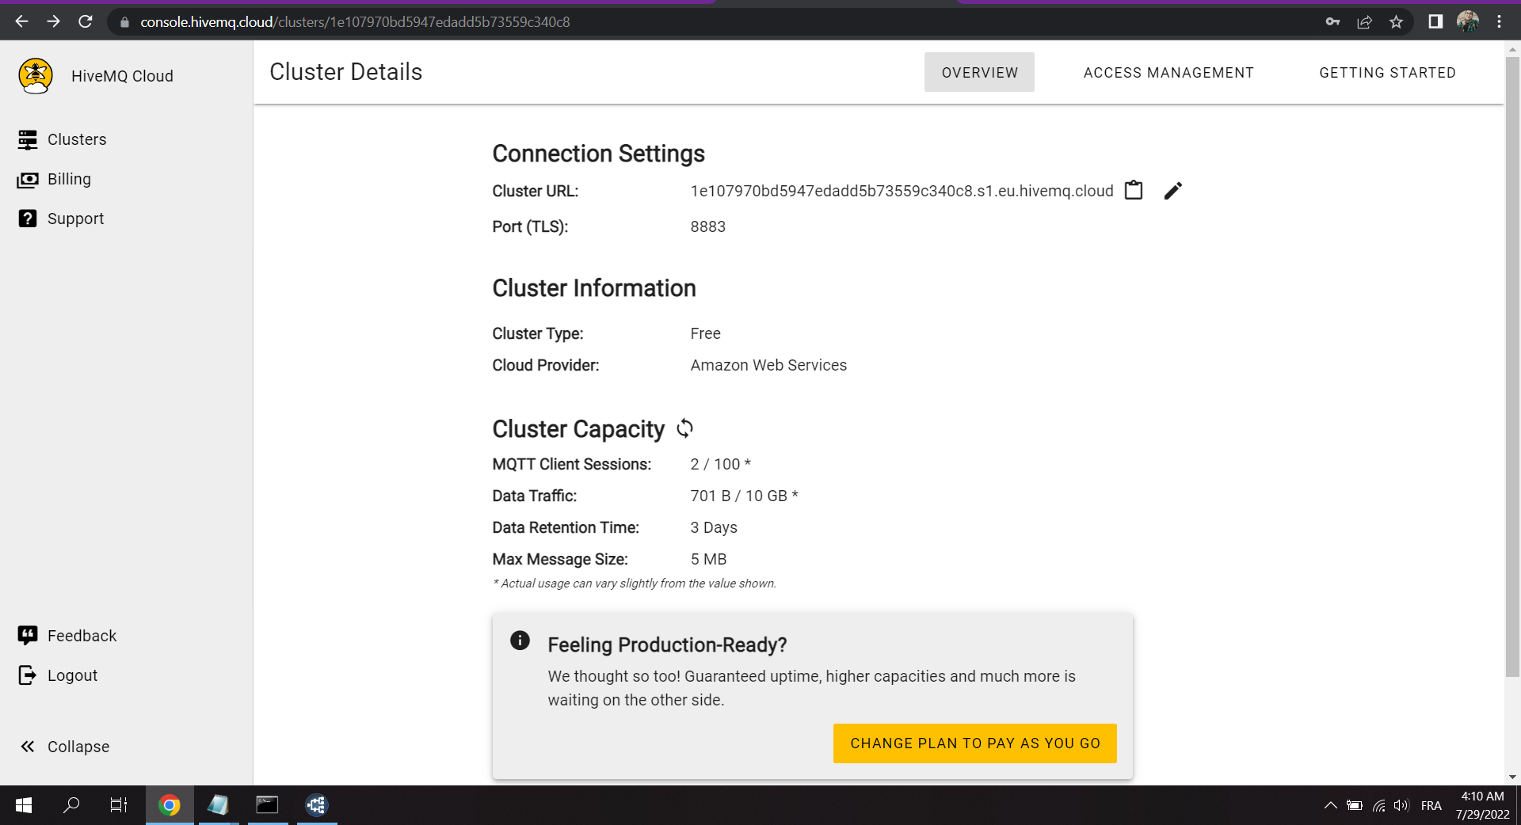The image size is (1521, 825).
Task: Click the Feedback speech bubble icon
Action: (28, 635)
